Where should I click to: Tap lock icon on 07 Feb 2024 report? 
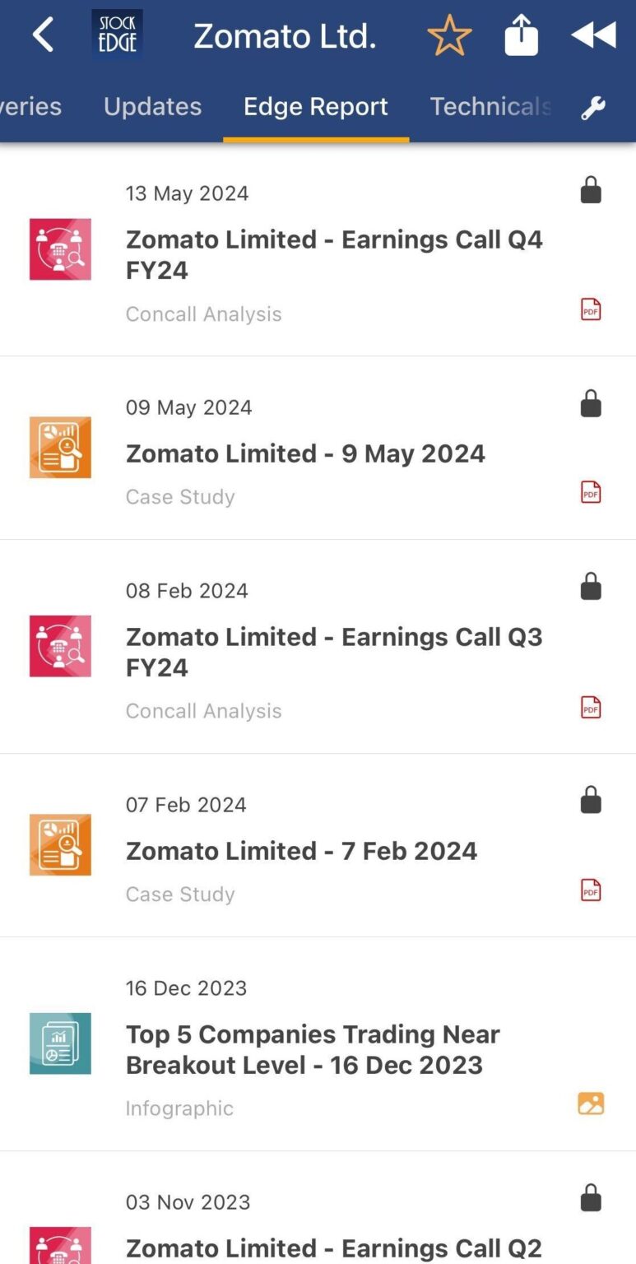591,800
